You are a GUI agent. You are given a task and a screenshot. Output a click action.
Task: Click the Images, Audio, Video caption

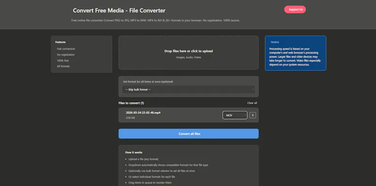pos(188,57)
